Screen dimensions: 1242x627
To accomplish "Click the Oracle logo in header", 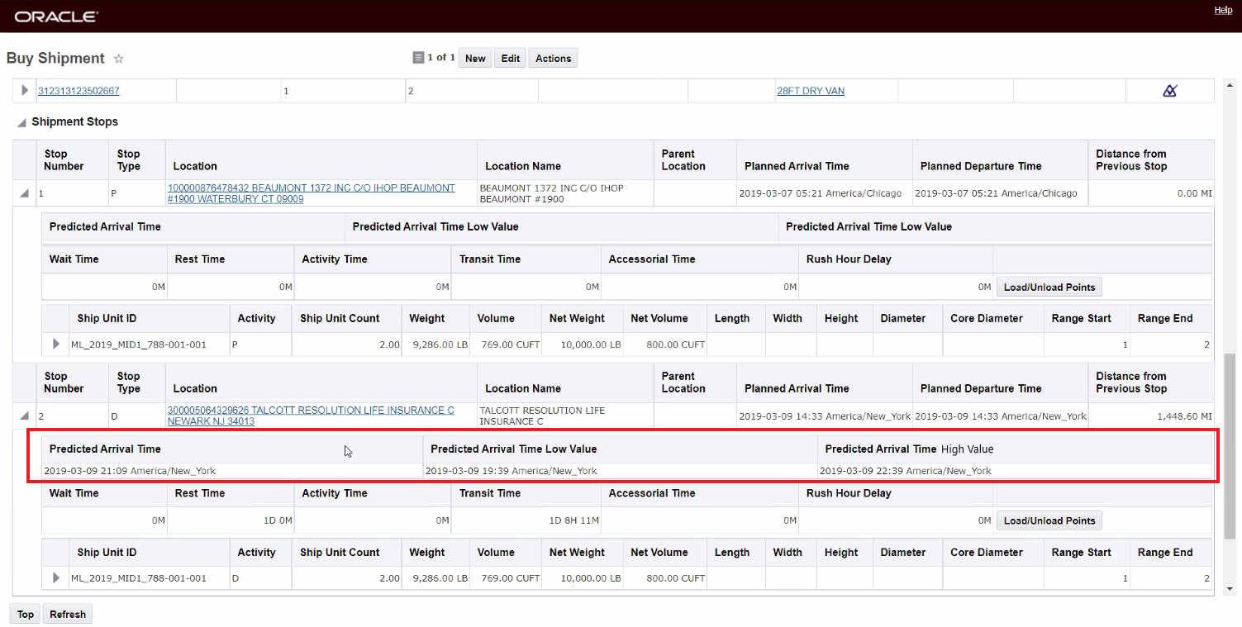I will pos(56,17).
